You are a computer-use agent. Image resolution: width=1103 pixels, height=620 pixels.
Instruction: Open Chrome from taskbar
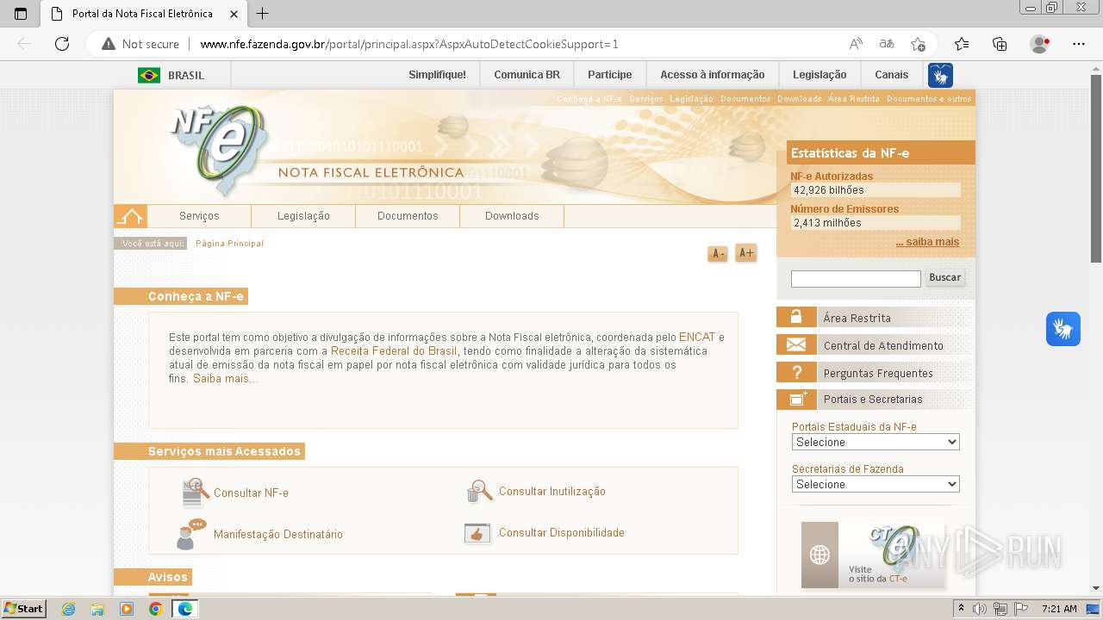(x=155, y=609)
